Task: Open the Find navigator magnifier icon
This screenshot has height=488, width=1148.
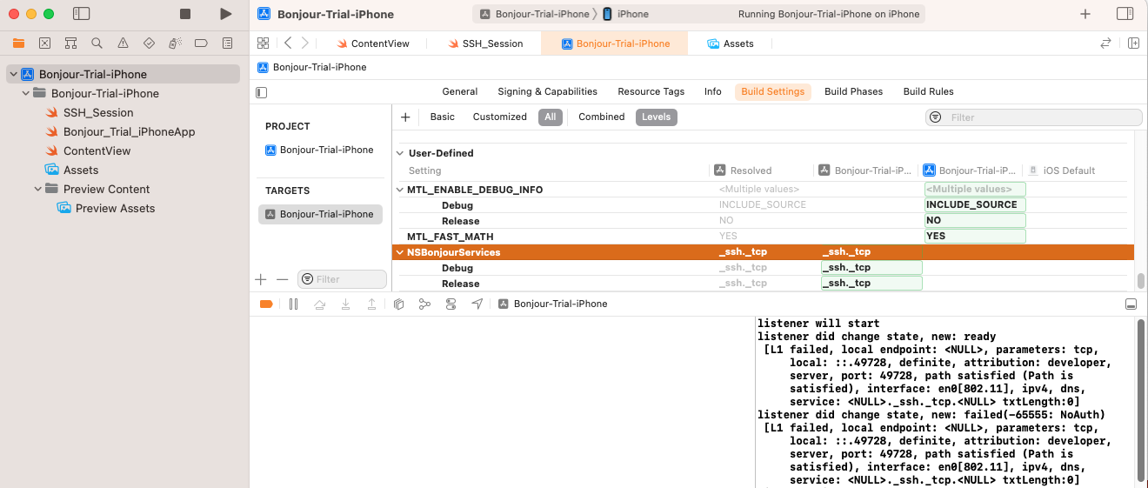Action: (97, 43)
